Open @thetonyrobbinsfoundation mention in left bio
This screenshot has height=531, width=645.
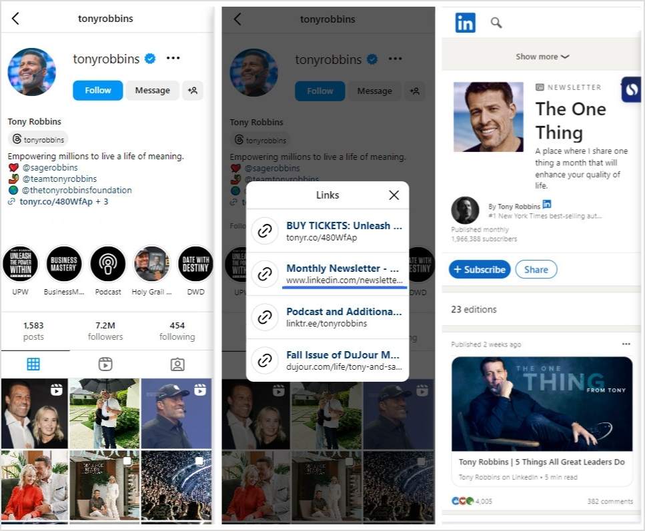pyautogui.click(x=77, y=191)
